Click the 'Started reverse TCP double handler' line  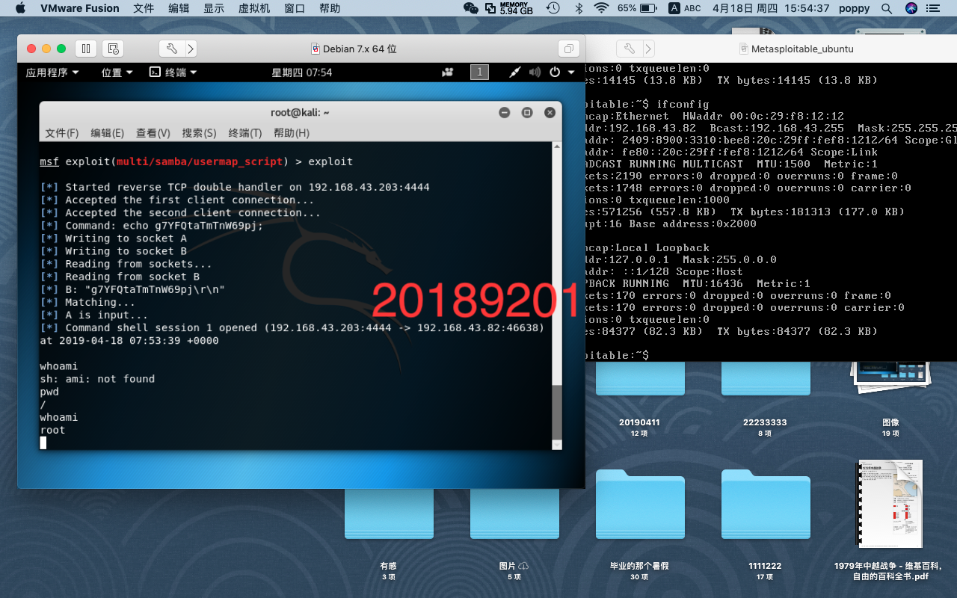click(235, 187)
